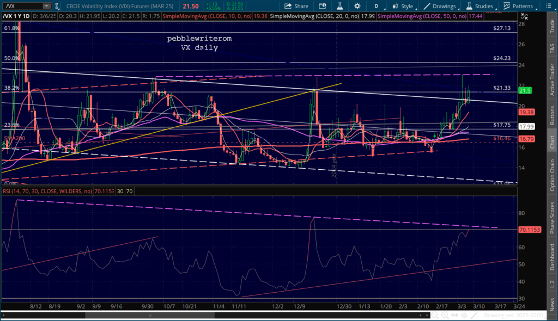Open the Style candlestick menu
This screenshot has width=558, height=321.
pos(402,6)
